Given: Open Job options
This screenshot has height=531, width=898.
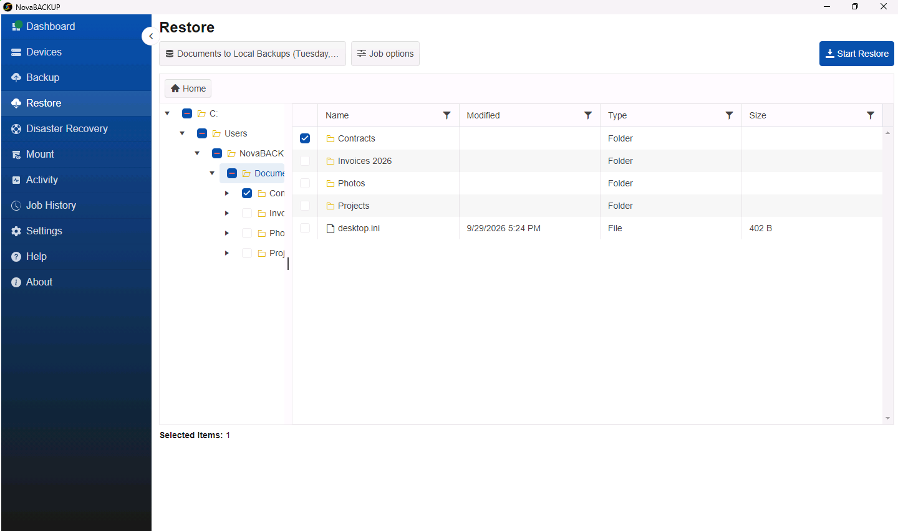Looking at the screenshot, I should point(385,54).
